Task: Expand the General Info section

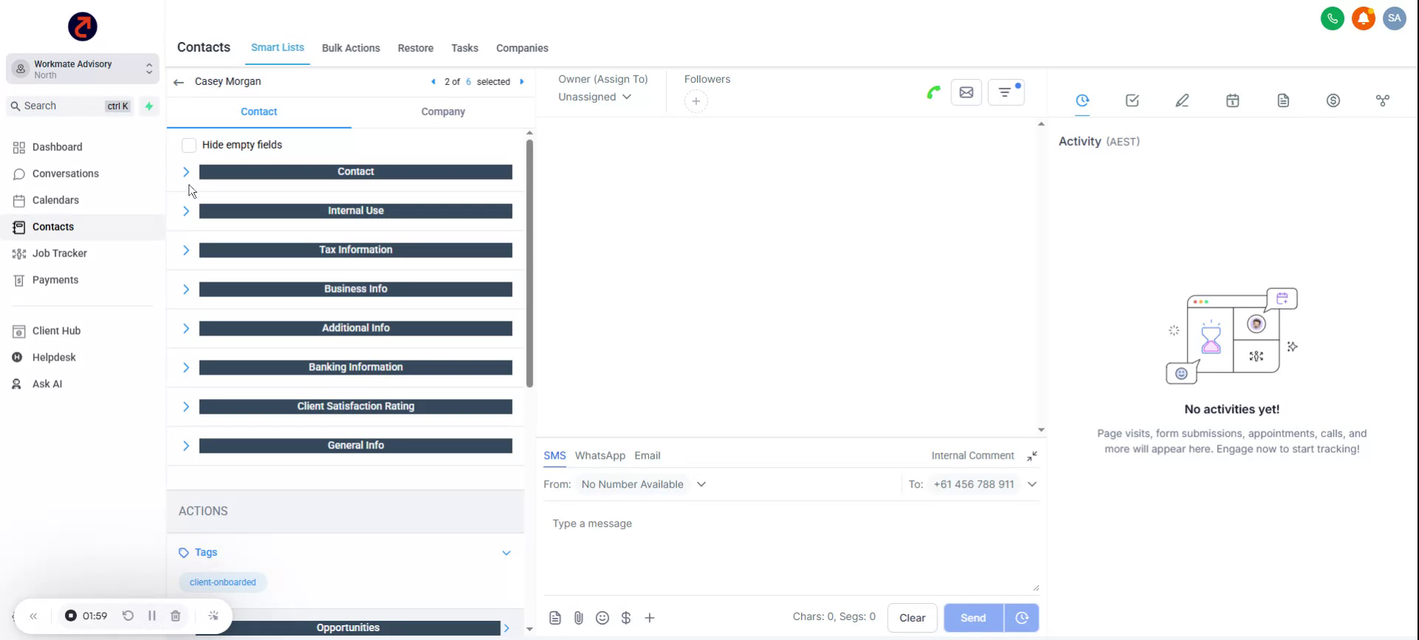Action: tap(186, 446)
